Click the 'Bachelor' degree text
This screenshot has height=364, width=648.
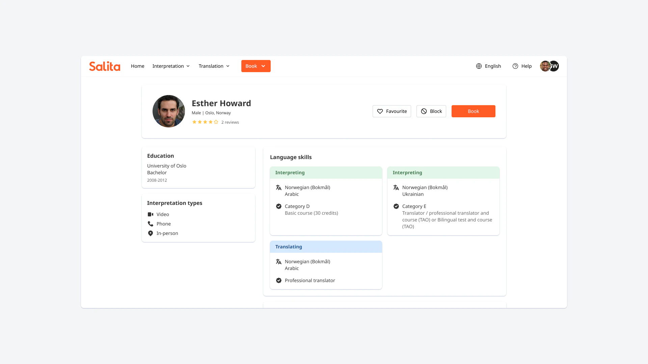point(157,173)
